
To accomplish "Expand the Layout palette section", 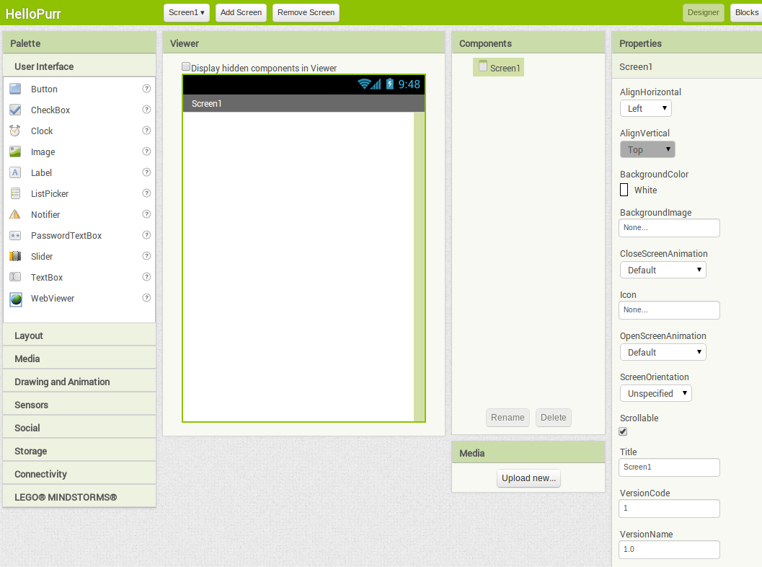I will pyautogui.click(x=29, y=335).
